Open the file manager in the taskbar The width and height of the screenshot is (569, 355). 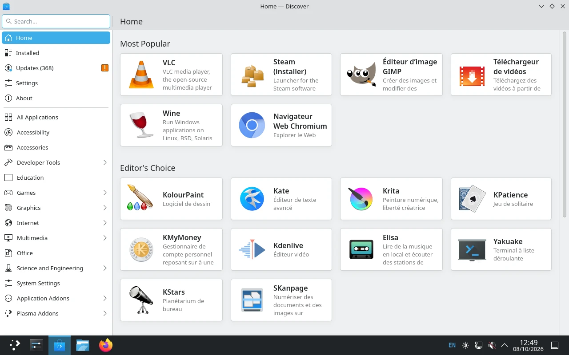click(83, 345)
